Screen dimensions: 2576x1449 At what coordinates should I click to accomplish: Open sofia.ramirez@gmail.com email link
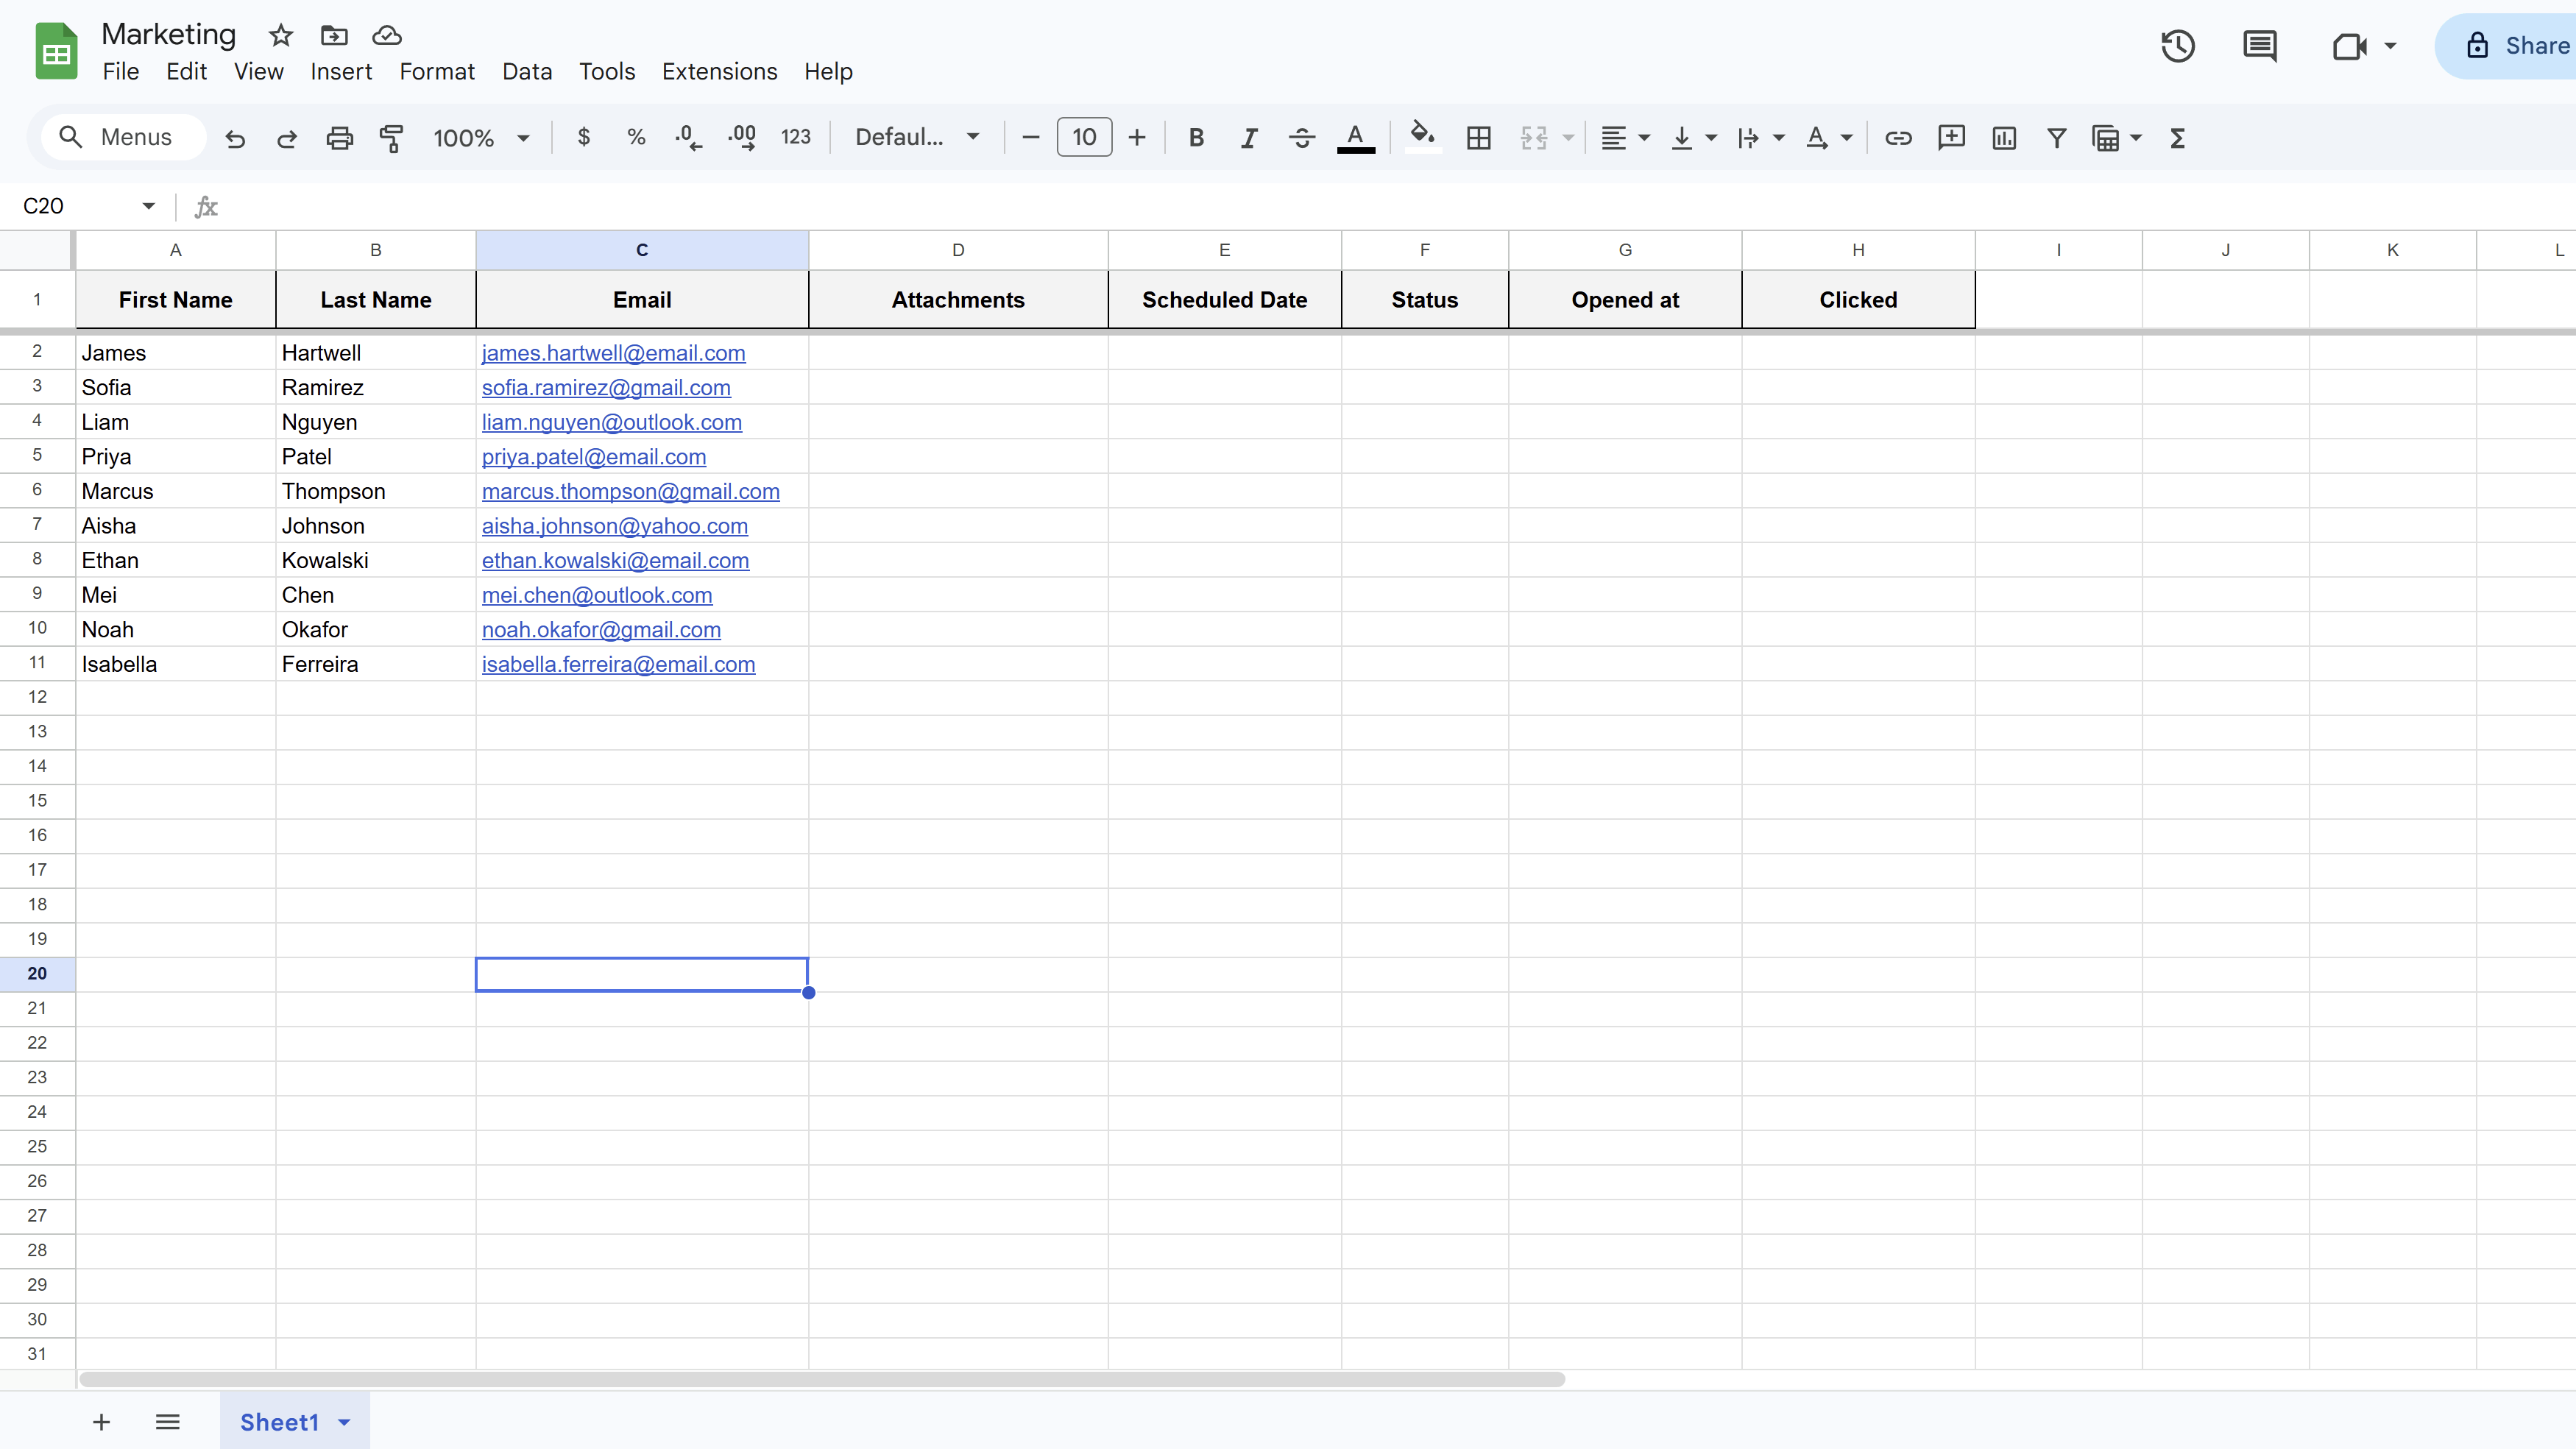[606, 387]
